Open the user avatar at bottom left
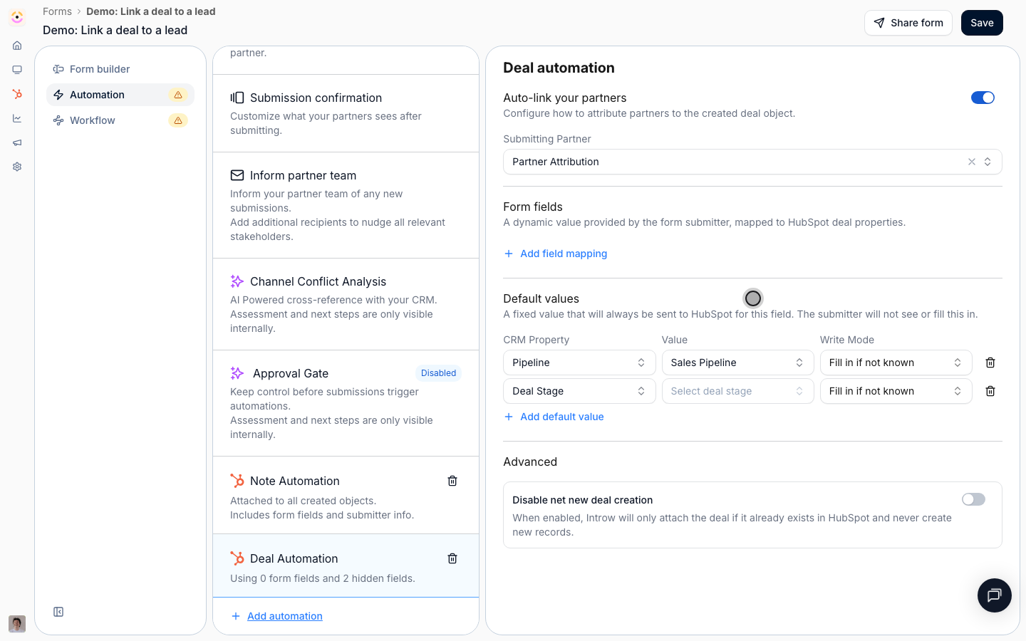This screenshot has width=1026, height=641. click(x=17, y=624)
